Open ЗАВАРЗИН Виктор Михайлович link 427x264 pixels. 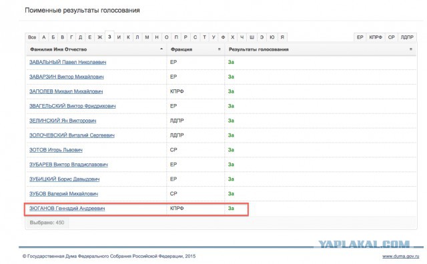tap(67, 77)
